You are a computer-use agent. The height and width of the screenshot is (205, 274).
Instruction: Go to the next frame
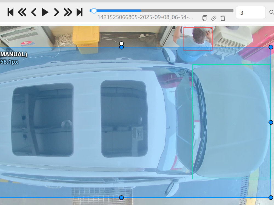tap(56, 12)
